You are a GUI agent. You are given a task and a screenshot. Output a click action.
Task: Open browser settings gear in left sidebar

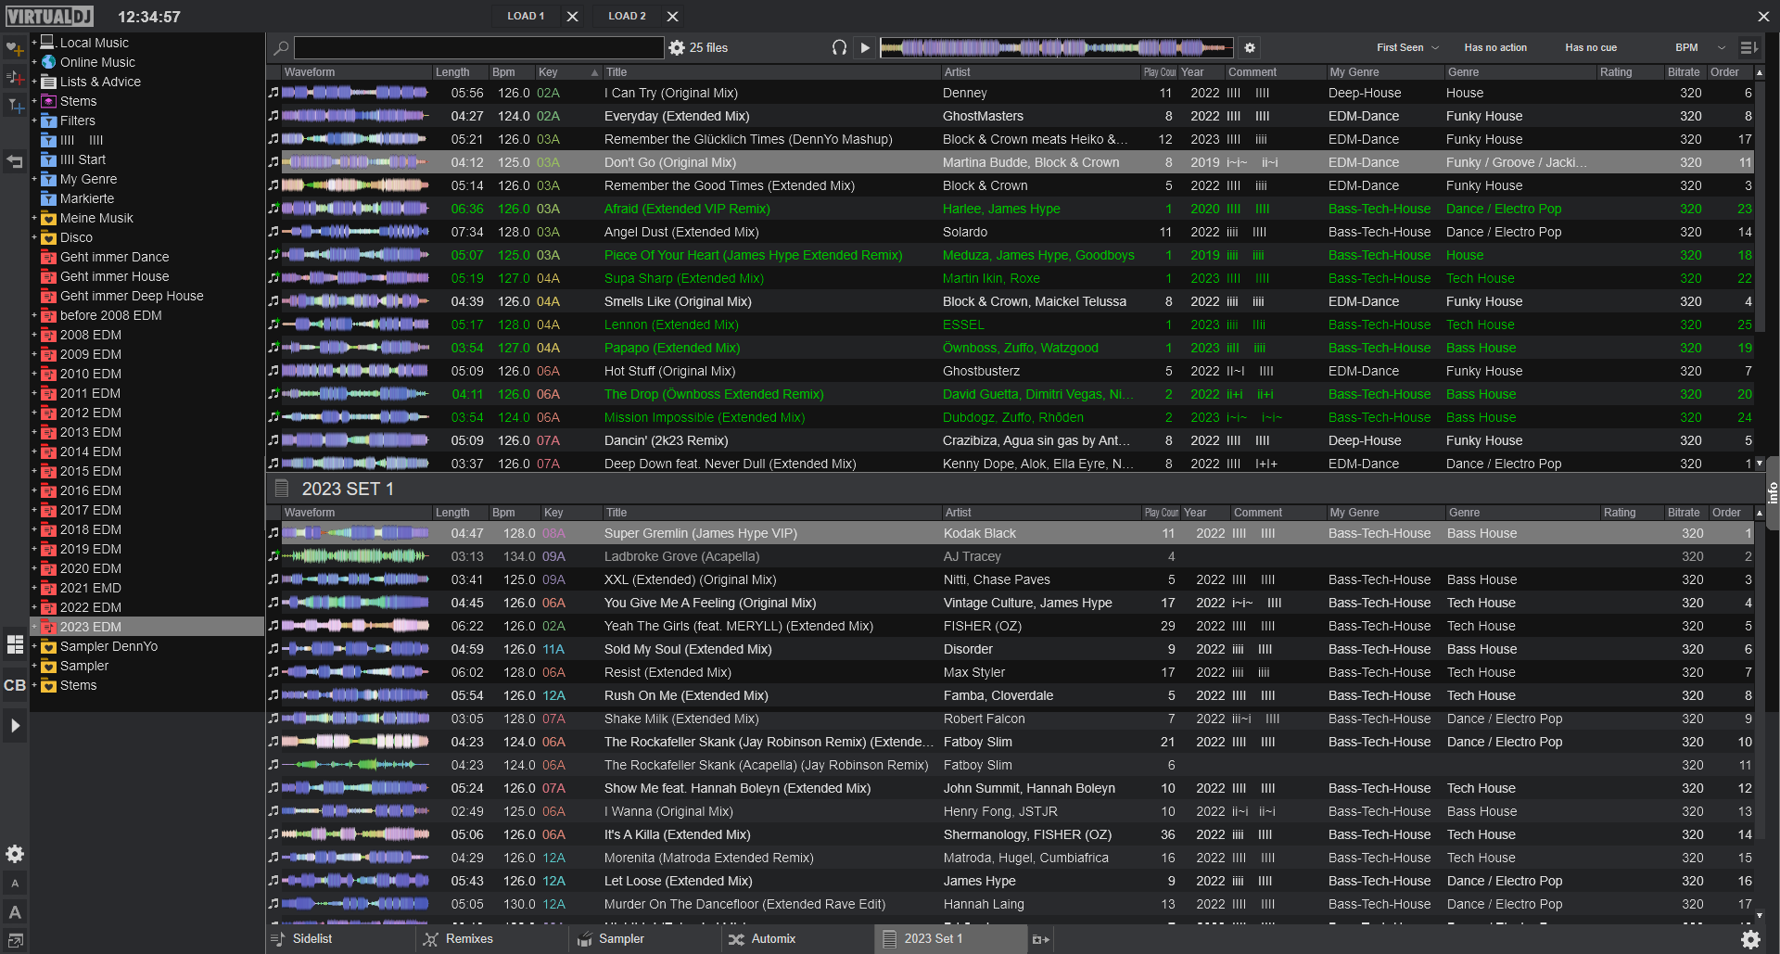tap(15, 854)
